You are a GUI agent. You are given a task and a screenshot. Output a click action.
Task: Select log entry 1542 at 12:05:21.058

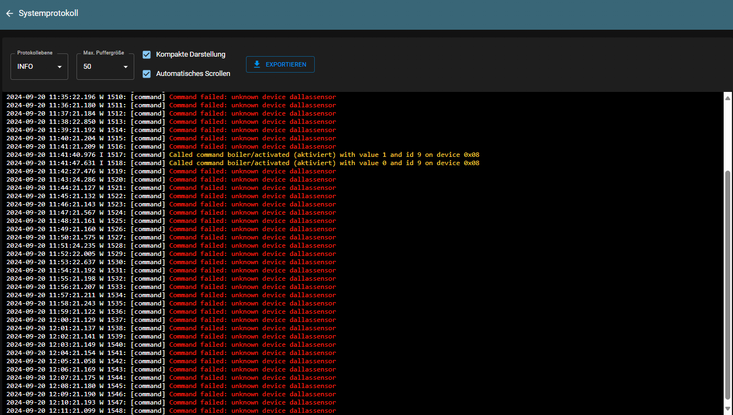(x=171, y=361)
